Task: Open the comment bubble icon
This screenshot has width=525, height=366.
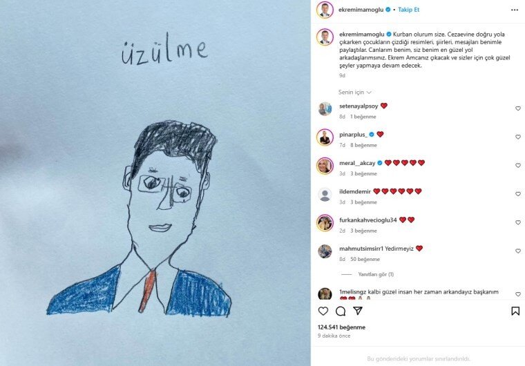Action: (x=341, y=311)
